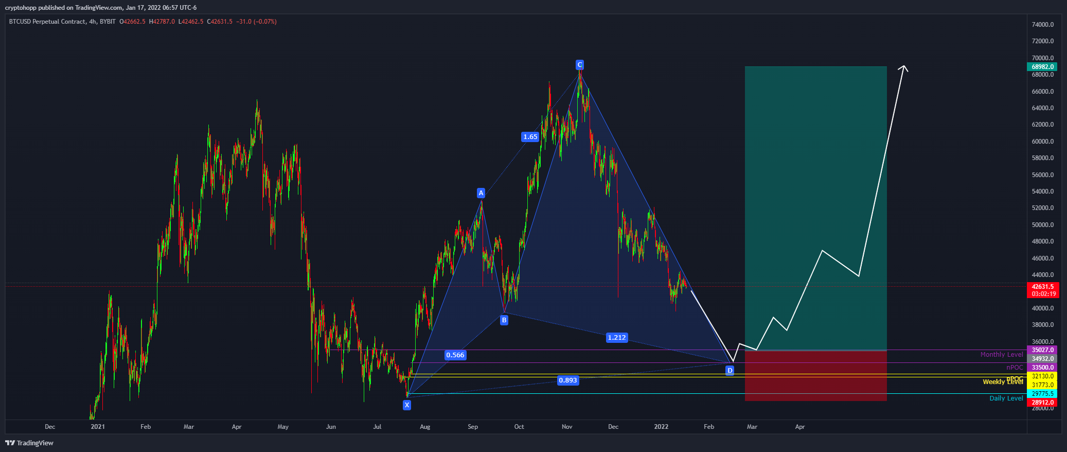The height and width of the screenshot is (452, 1067).
Task: Click the Daily Level label
Action: point(1006,398)
